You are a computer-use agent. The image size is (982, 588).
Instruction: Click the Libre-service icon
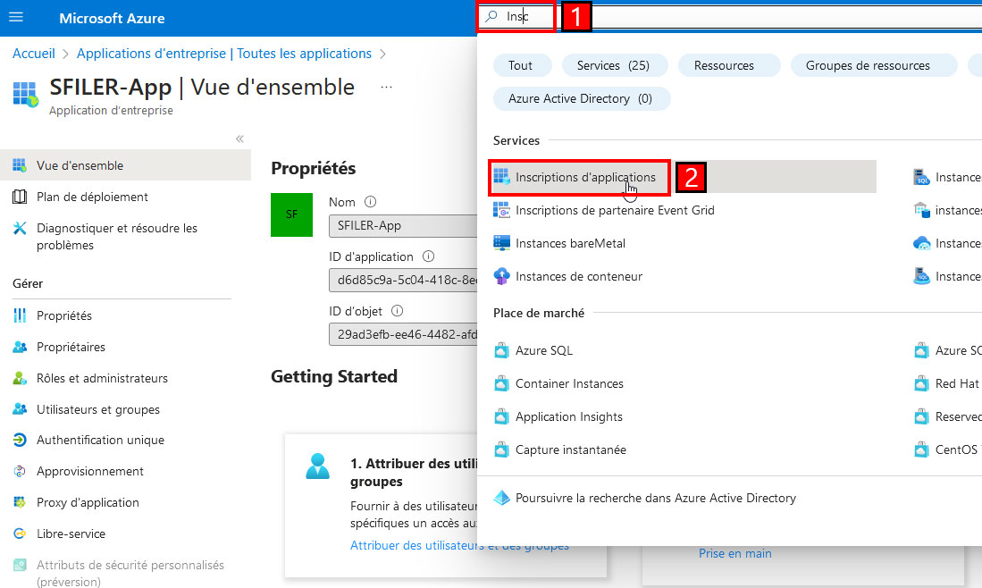(20, 533)
